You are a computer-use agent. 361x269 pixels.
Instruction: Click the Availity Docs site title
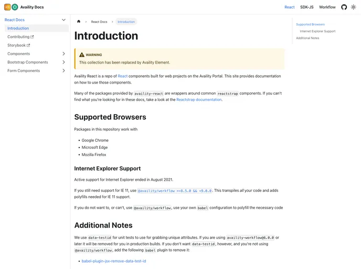click(32, 7)
